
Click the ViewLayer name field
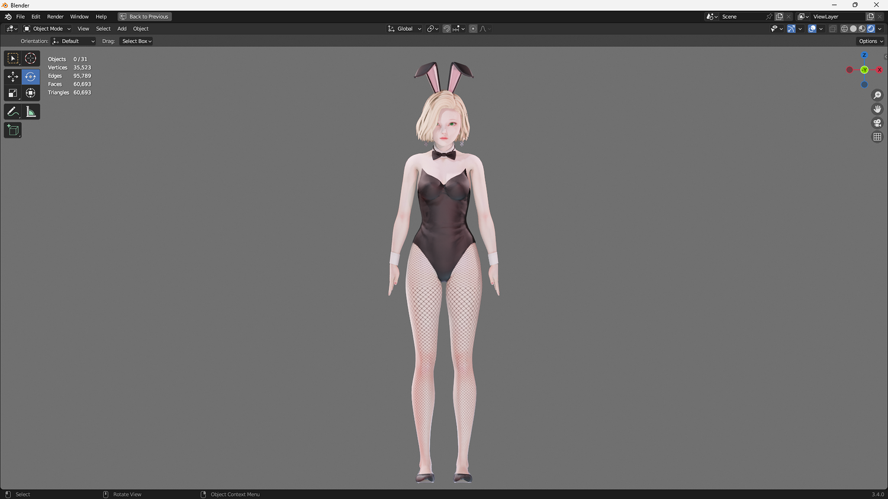tap(837, 17)
